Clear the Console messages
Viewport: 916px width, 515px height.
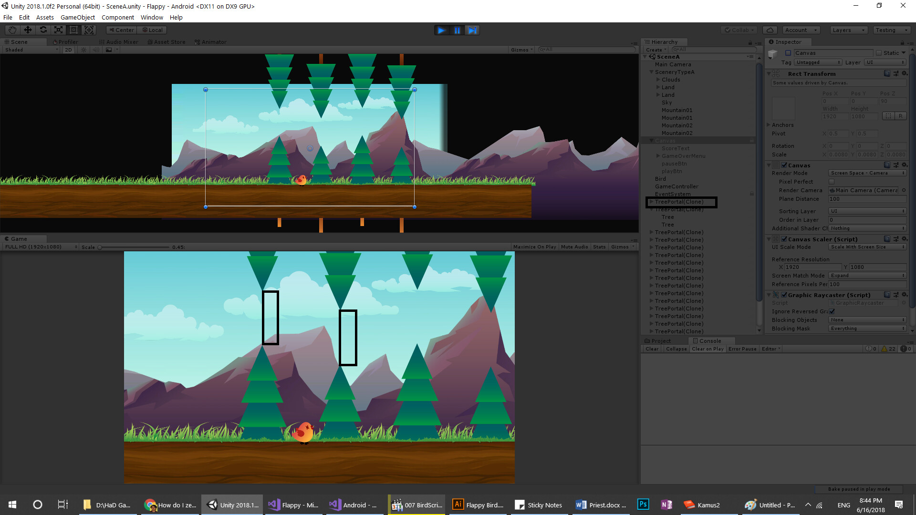(652, 349)
